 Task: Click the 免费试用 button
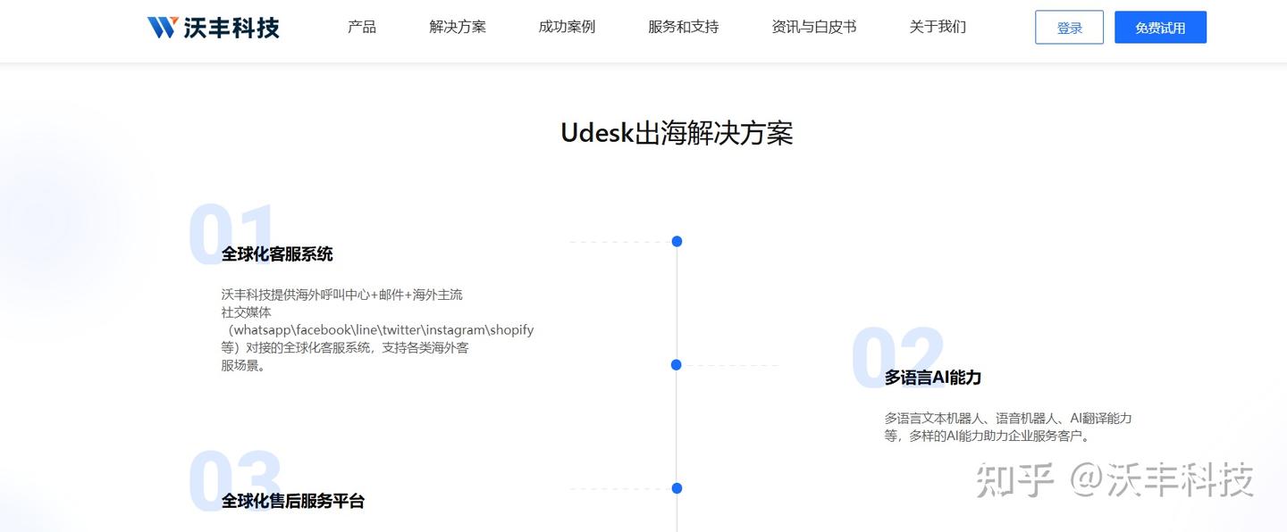[1160, 28]
